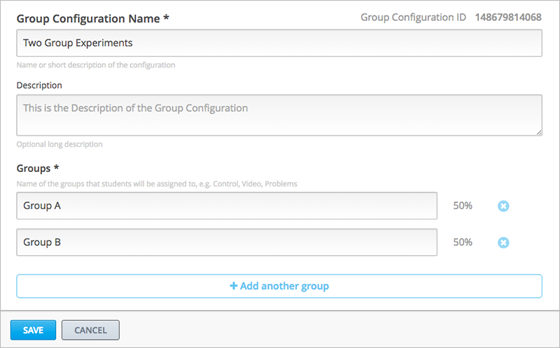
Task: Click the Group Configuration ID number 148679814068
Action: (x=507, y=17)
